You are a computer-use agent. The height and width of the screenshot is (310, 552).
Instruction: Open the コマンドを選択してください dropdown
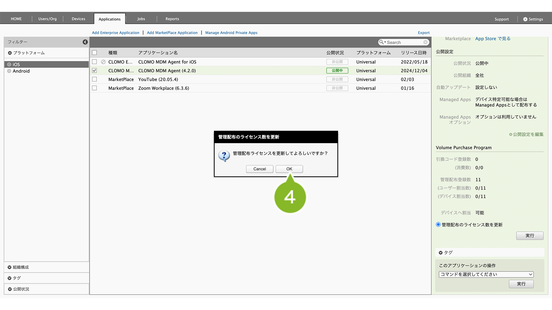(x=486, y=274)
